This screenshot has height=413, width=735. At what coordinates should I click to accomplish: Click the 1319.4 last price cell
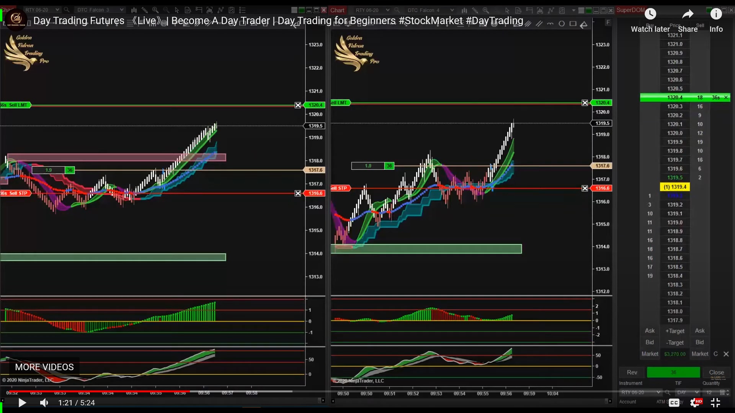point(675,187)
